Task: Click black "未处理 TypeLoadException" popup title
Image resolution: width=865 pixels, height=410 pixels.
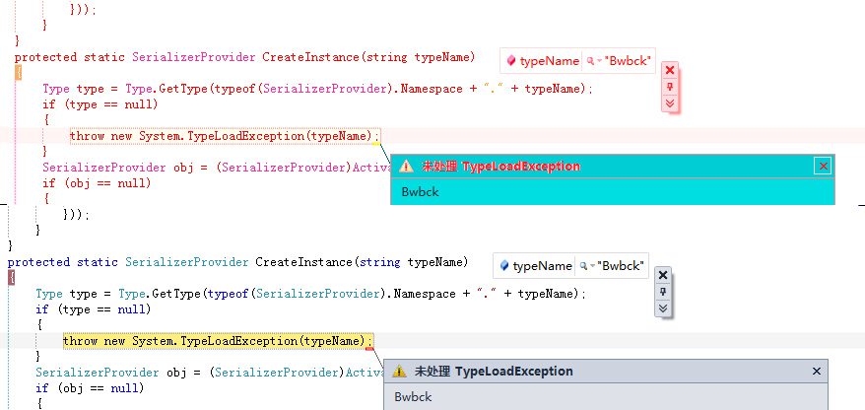Action: tap(494, 372)
